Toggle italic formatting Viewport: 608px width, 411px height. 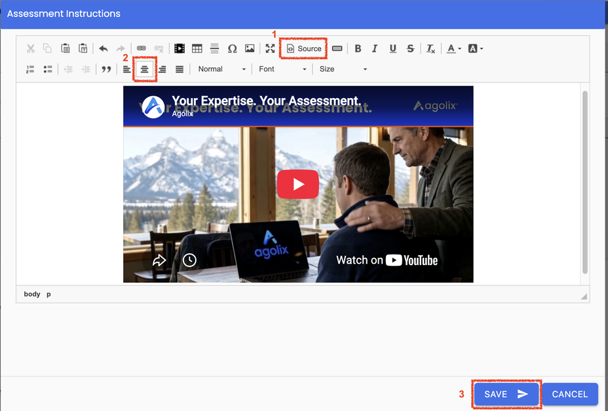click(375, 48)
